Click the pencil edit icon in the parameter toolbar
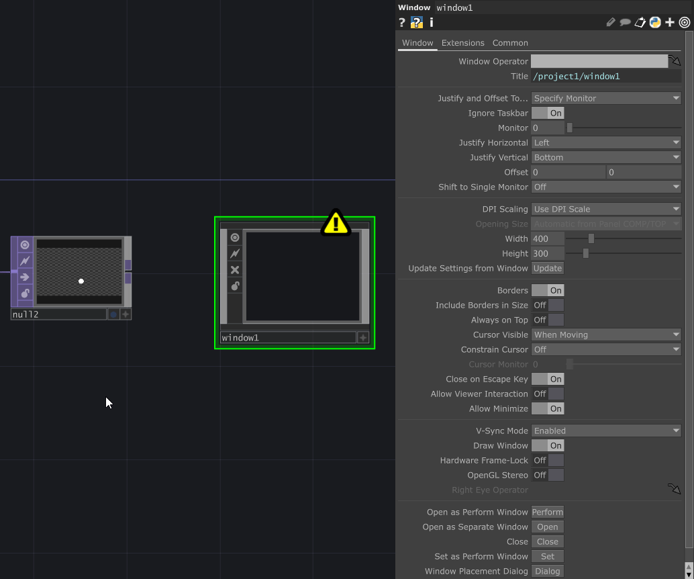This screenshot has height=579, width=694. tap(611, 22)
